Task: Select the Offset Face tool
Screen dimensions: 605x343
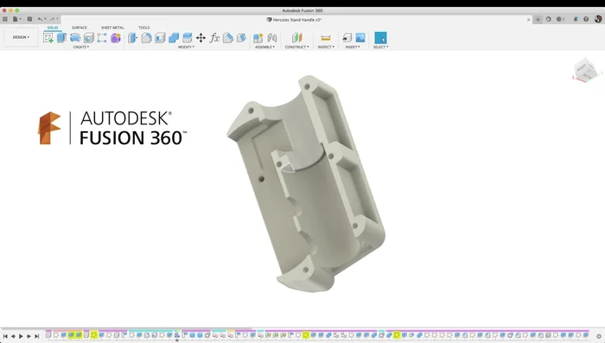Action: (x=188, y=38)
